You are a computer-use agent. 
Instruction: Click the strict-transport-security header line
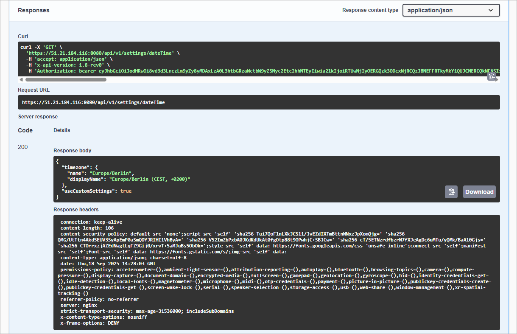147,311
